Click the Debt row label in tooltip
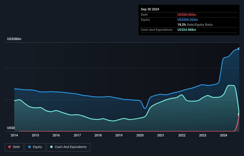This screenshot has width=244, height=156. [144, 15]
